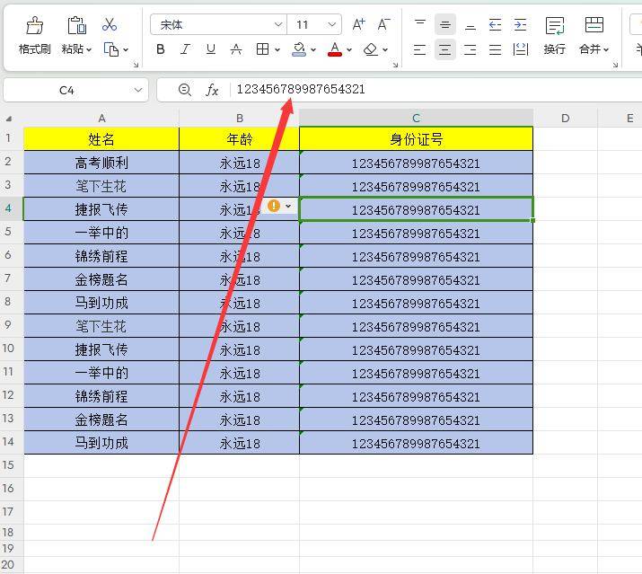Open the Paste (粘贴) dropdown arrow

click(89, 49)
